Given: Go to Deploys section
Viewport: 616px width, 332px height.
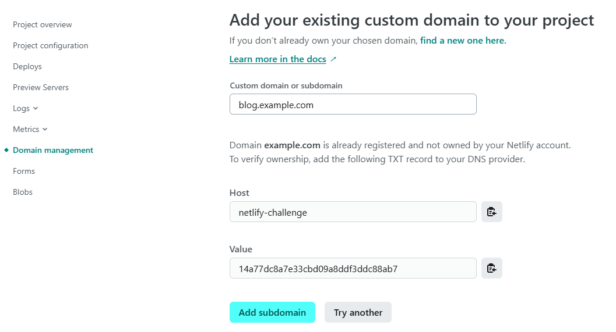Looking at the screenshot, I should [x=27, y=67].
